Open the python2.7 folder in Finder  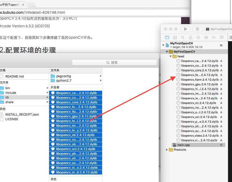(x=64, y=81)
